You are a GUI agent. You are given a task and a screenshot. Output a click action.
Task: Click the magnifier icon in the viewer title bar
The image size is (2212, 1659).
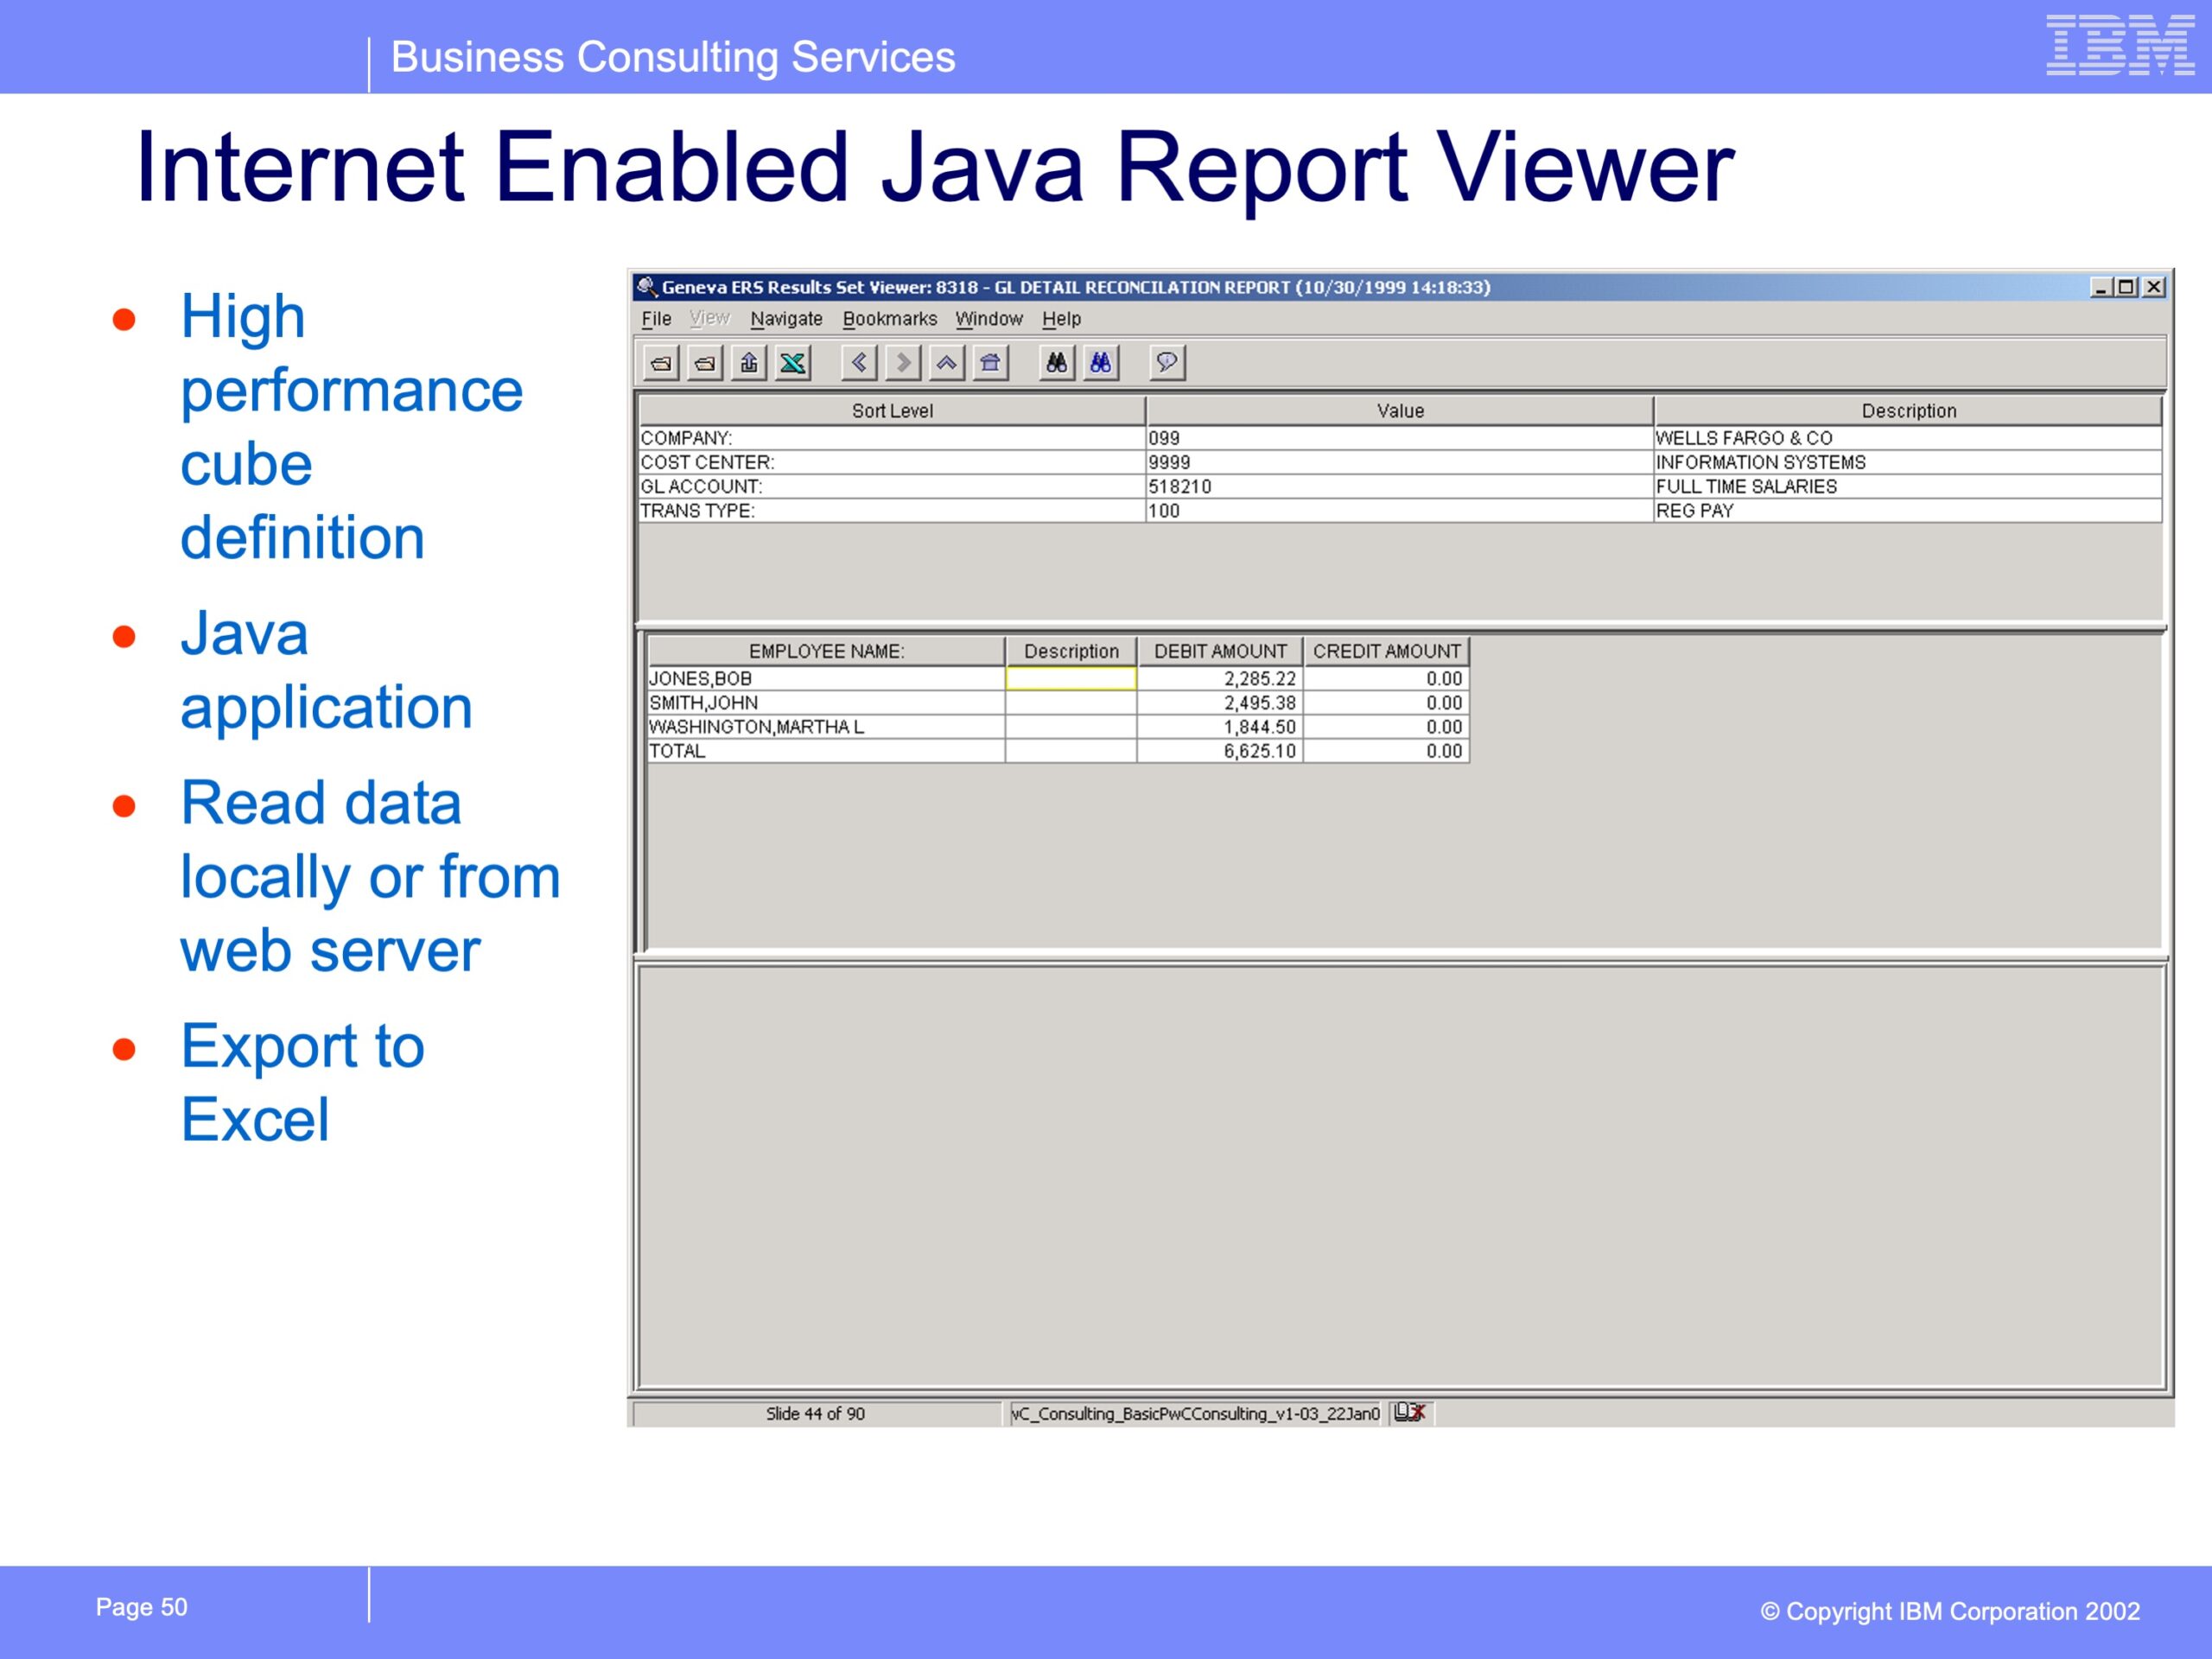tap(647, 287)
